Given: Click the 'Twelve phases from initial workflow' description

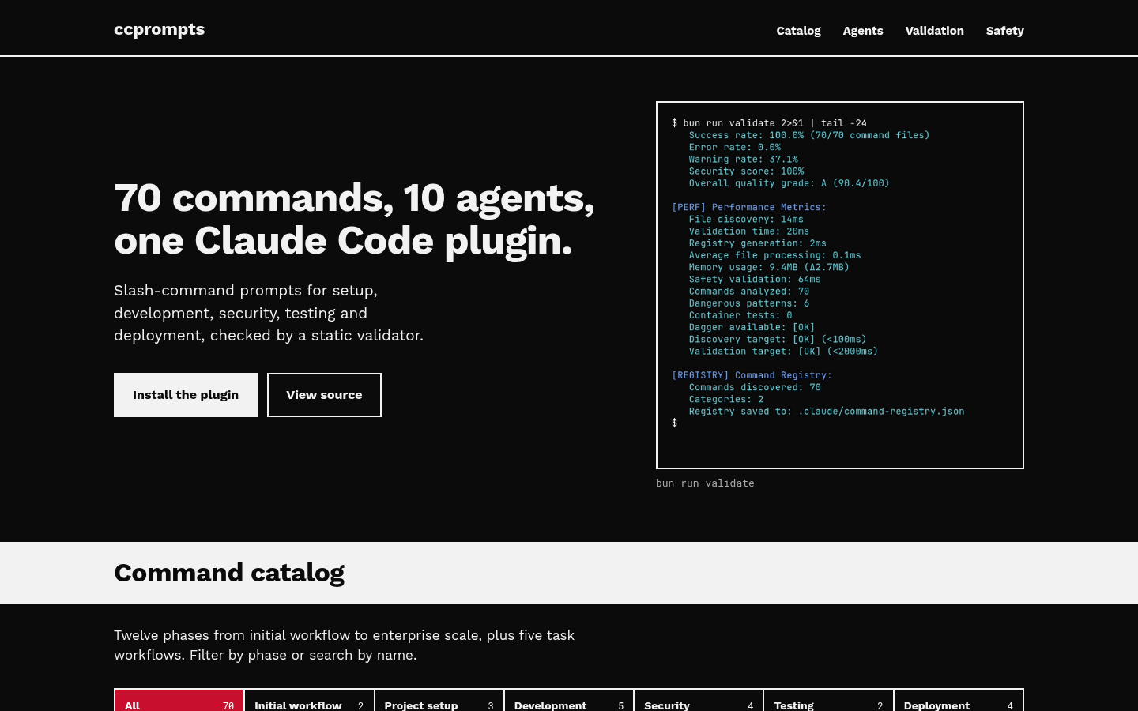Looking at the screenshot, I should pos(345,645).
